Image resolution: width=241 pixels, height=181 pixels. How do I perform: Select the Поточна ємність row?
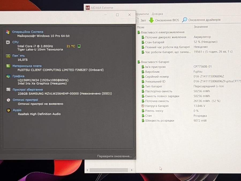pyautogui.click(x=189, y=101)
